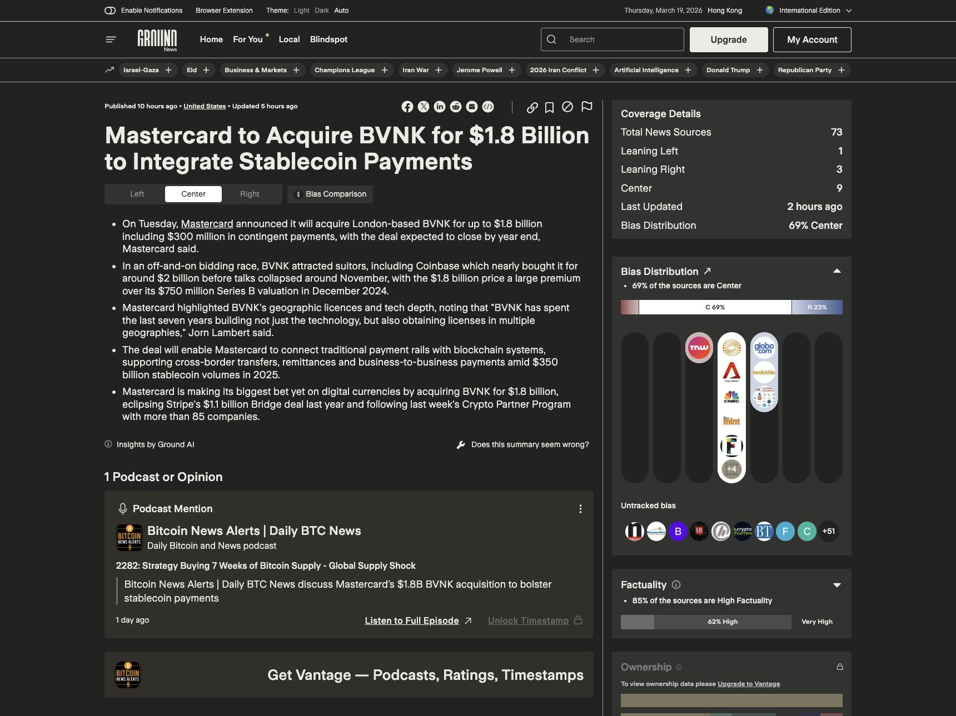Click the trending arrow icon
956x716 pixels.
pyautogui.click(x=109, y=70)
